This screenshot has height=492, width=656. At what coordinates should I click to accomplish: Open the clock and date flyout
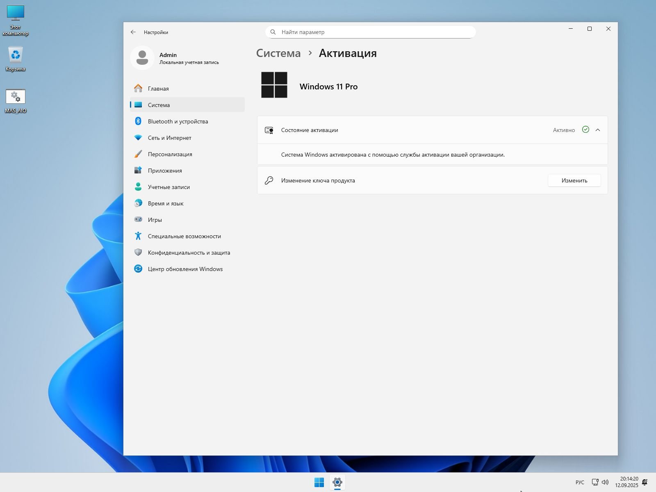(626, 482)
